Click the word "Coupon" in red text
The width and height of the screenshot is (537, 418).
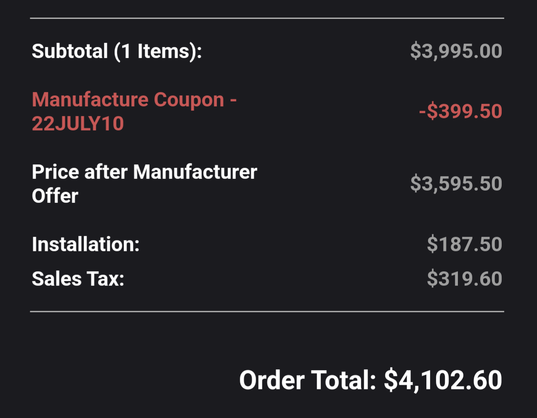point(189,100)
